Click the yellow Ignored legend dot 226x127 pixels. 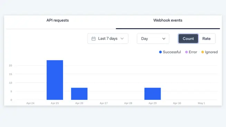pos(203,52)
